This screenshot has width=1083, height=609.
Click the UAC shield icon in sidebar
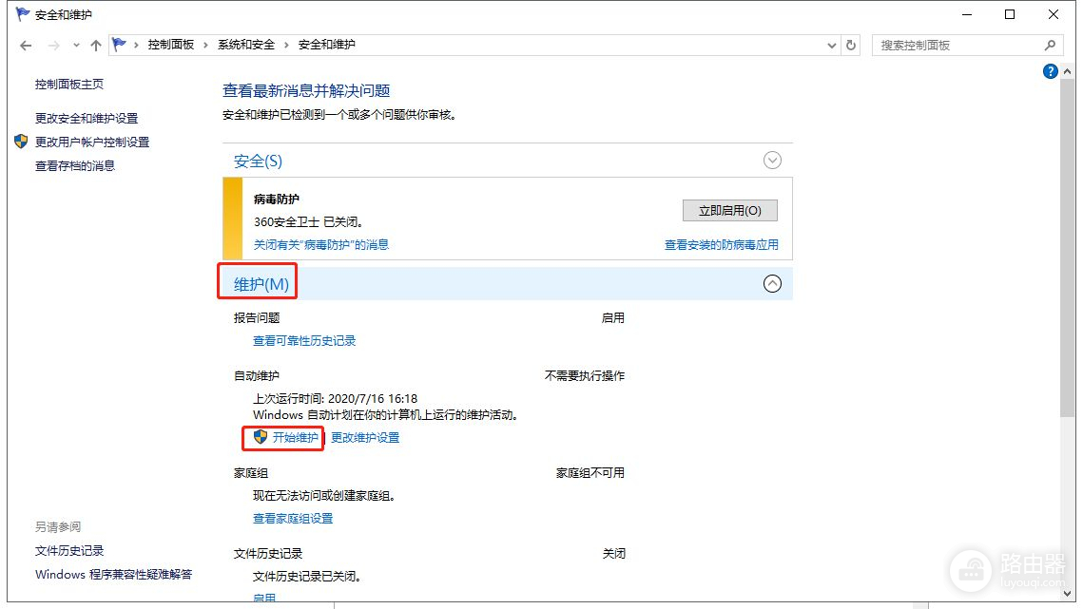point(22,142)
